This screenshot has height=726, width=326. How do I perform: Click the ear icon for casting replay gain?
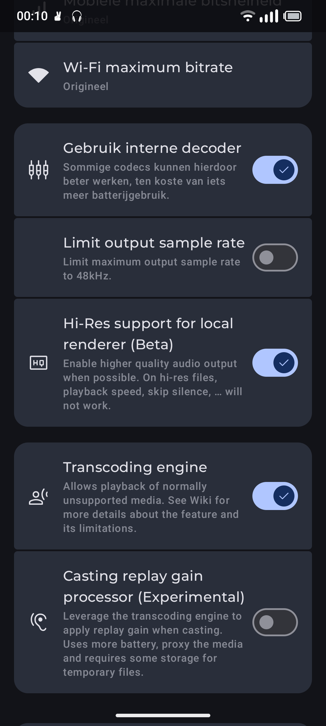pos(38,622)
